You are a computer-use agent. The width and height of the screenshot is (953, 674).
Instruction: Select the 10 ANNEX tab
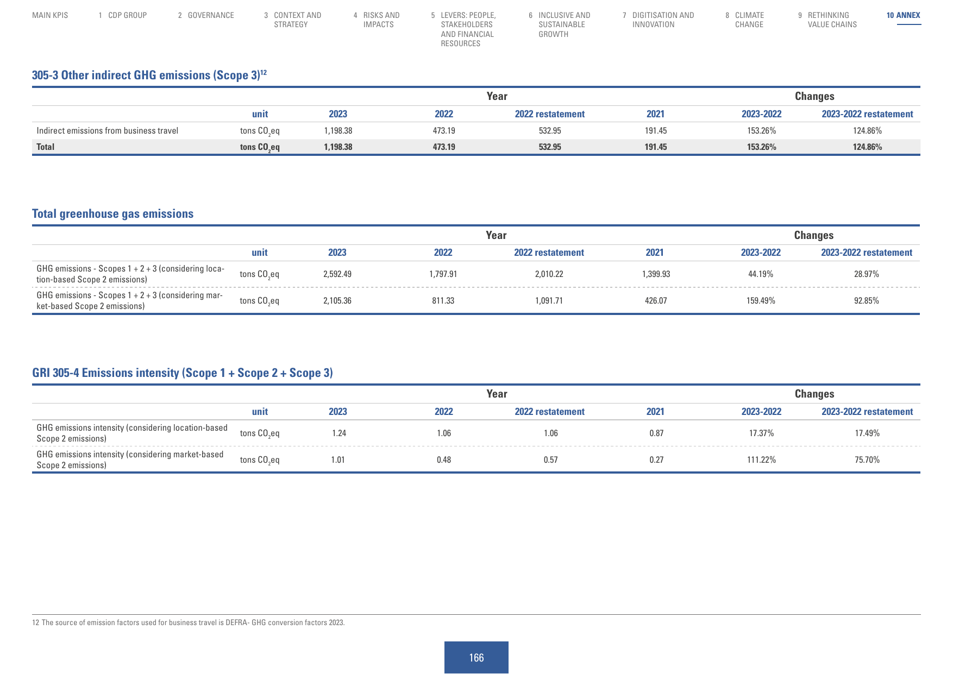click(903, 15)
